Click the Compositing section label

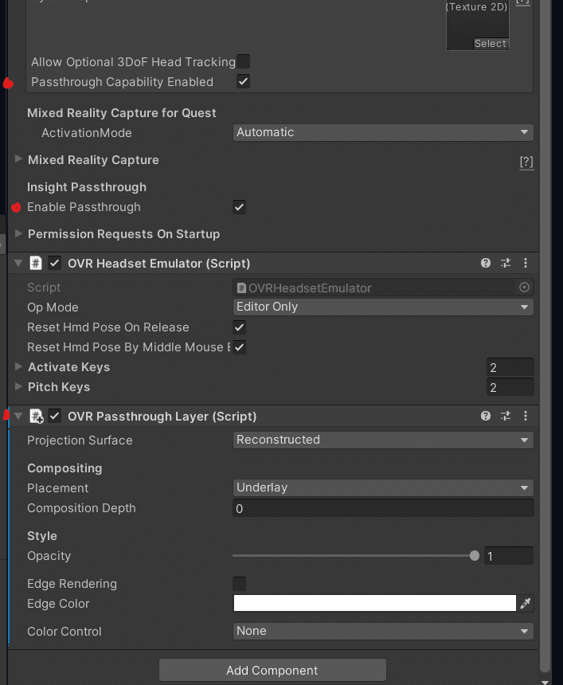65,468
